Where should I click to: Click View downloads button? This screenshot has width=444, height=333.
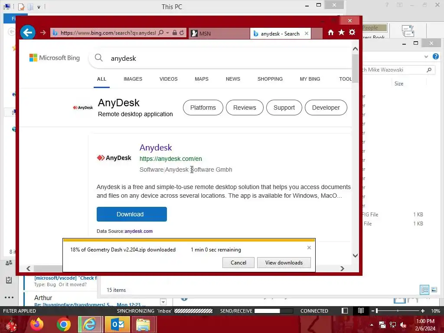coord(284,262)
